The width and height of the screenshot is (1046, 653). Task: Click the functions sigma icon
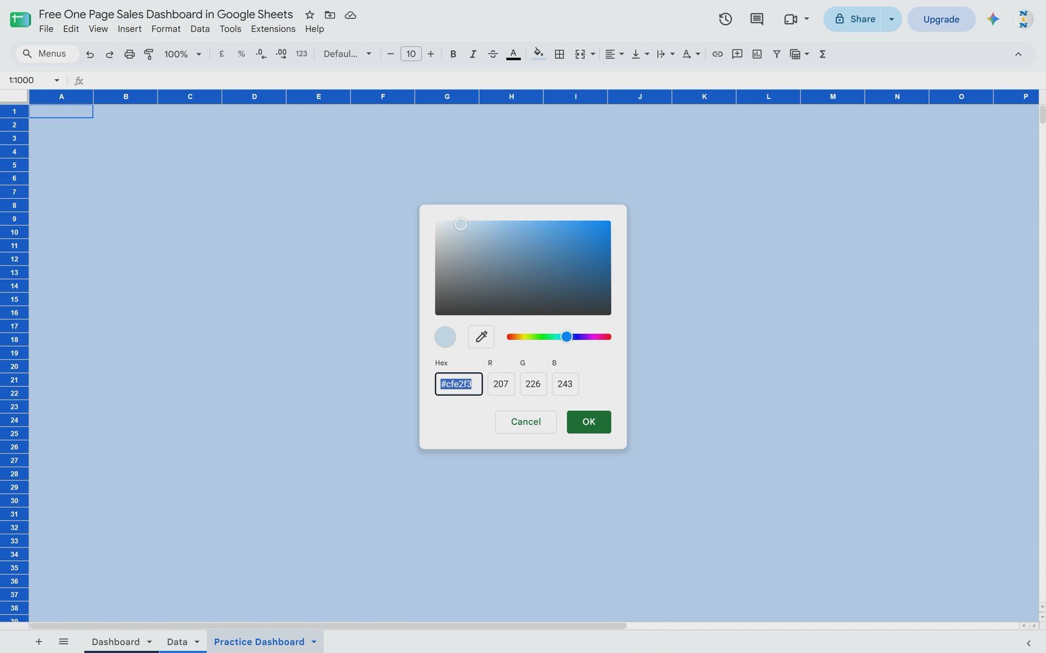(x=822, y=54)
